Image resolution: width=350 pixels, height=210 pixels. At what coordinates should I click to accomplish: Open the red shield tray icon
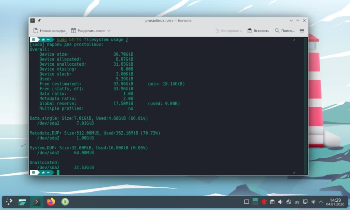click(x=264, y=202)
